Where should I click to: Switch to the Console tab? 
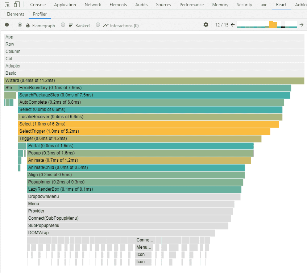pos(38,5)
